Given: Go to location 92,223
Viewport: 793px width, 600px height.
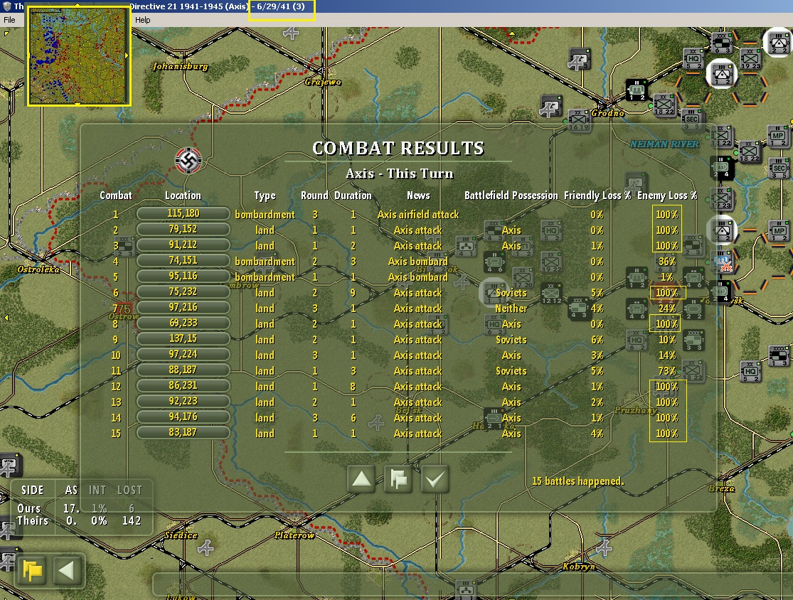Looking at the screenshot, I should [183, 402].
